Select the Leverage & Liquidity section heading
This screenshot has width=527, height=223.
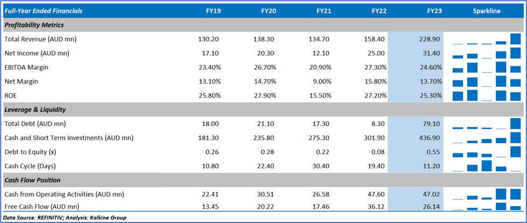(x=34, y=109)
